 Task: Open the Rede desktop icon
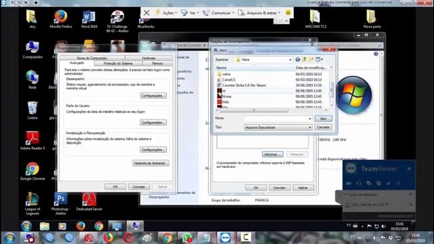33,80
